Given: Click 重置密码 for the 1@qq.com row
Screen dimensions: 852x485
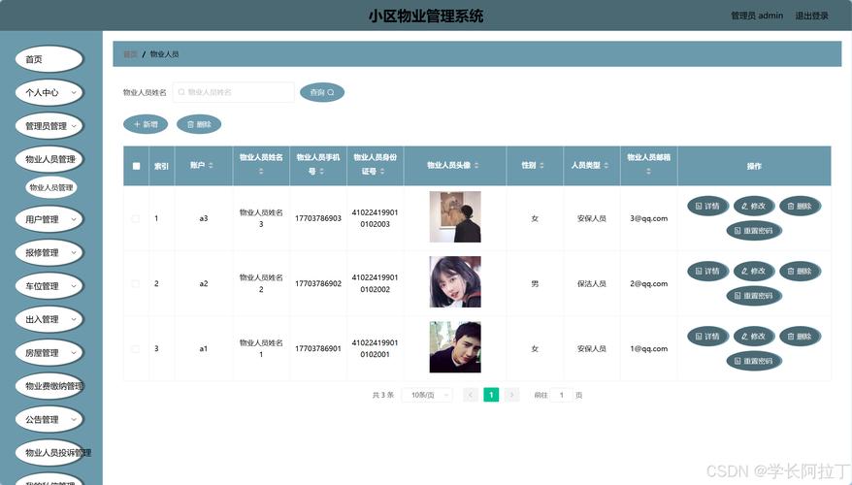Looking at the screenshot, I should tap(754, 361).
